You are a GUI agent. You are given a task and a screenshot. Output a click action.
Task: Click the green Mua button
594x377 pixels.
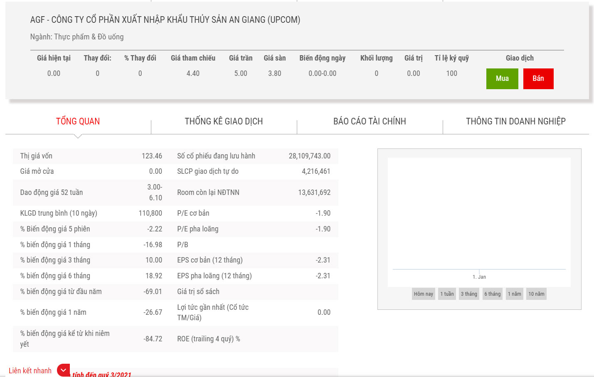coord(502,79)
